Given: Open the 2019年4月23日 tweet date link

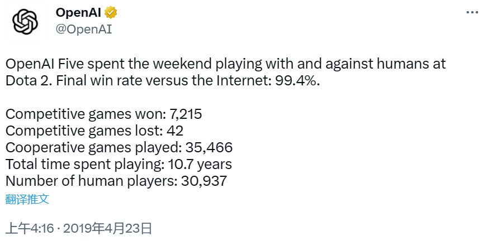Looking at the screenshot, I should 108,229.
